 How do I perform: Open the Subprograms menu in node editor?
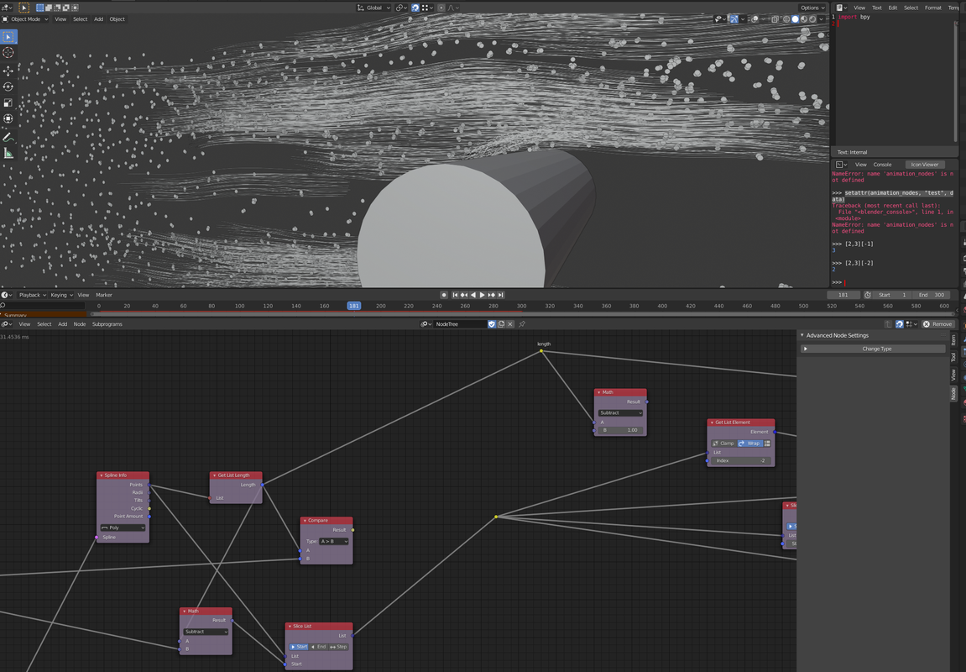pos(107,323)
